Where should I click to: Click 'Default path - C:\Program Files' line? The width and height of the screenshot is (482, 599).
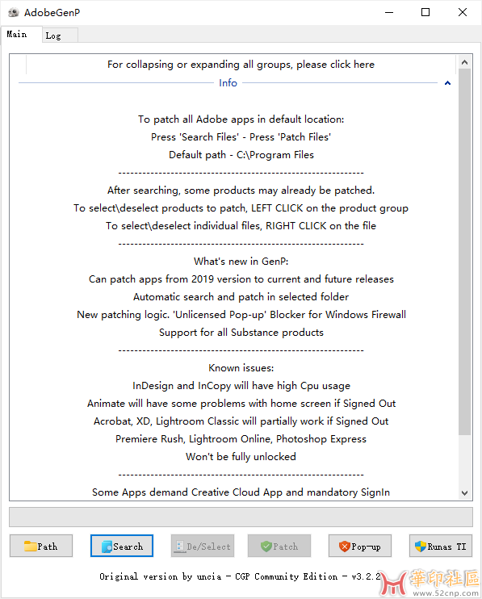[241, 155]
